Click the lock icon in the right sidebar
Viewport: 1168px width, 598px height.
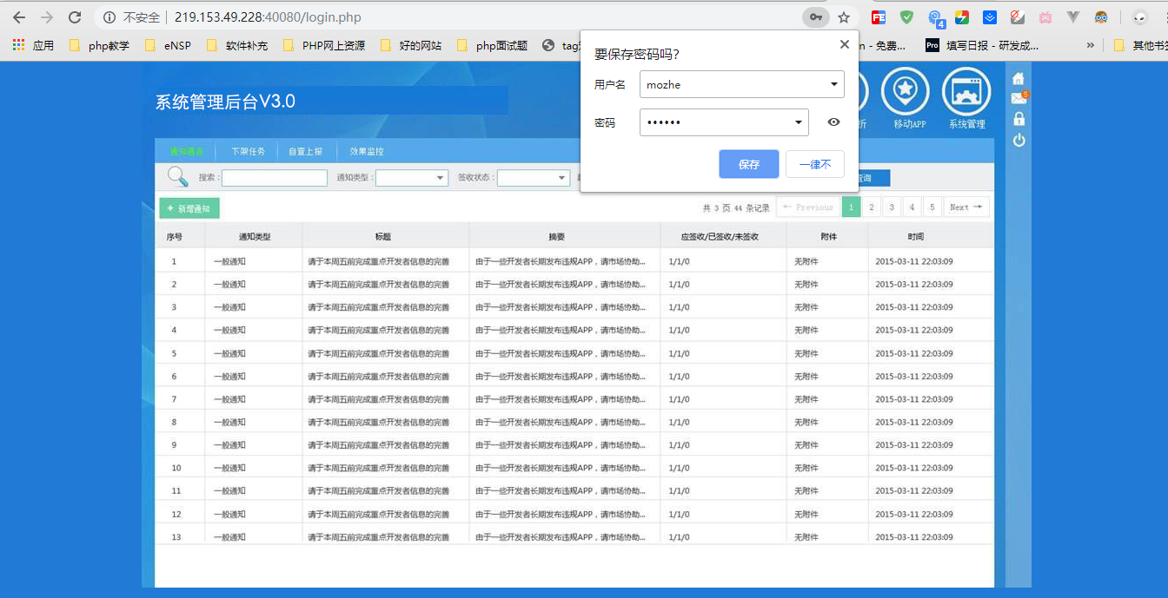point(1018,118)
